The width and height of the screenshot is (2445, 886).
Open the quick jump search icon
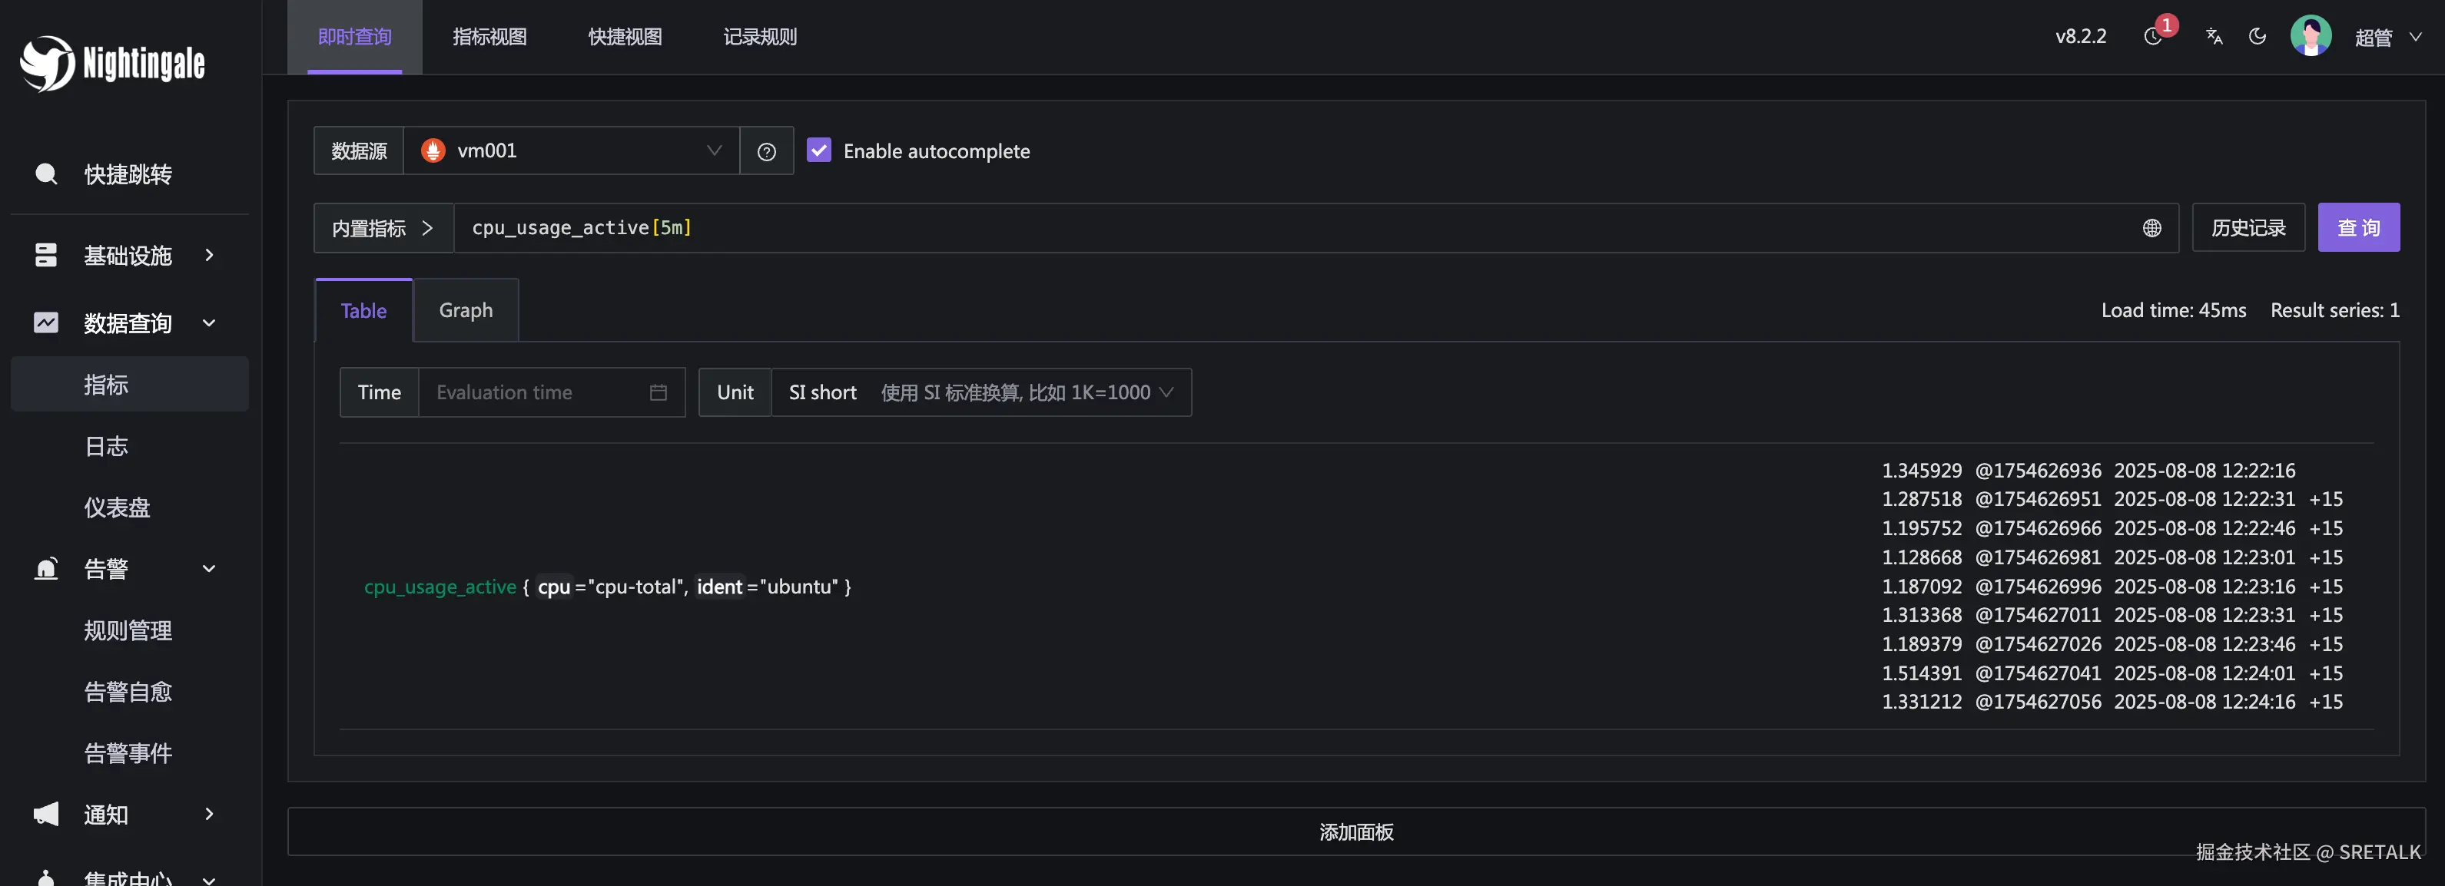click(x=45, y=174)
